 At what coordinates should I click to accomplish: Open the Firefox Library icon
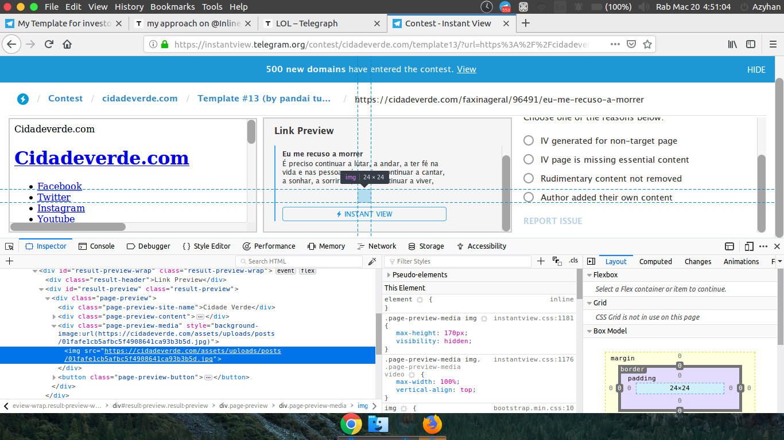coord(733,44)
